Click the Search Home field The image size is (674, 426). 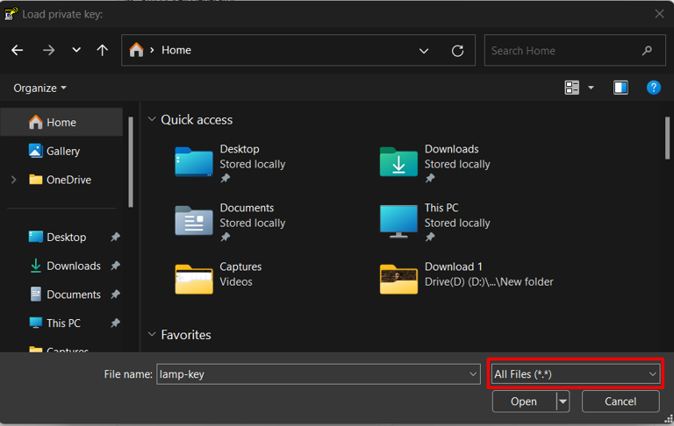[575, 50]
